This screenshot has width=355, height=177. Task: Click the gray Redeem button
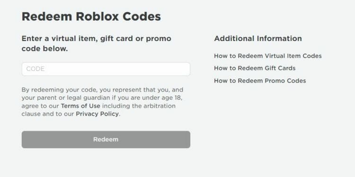[x=106, y=140]
